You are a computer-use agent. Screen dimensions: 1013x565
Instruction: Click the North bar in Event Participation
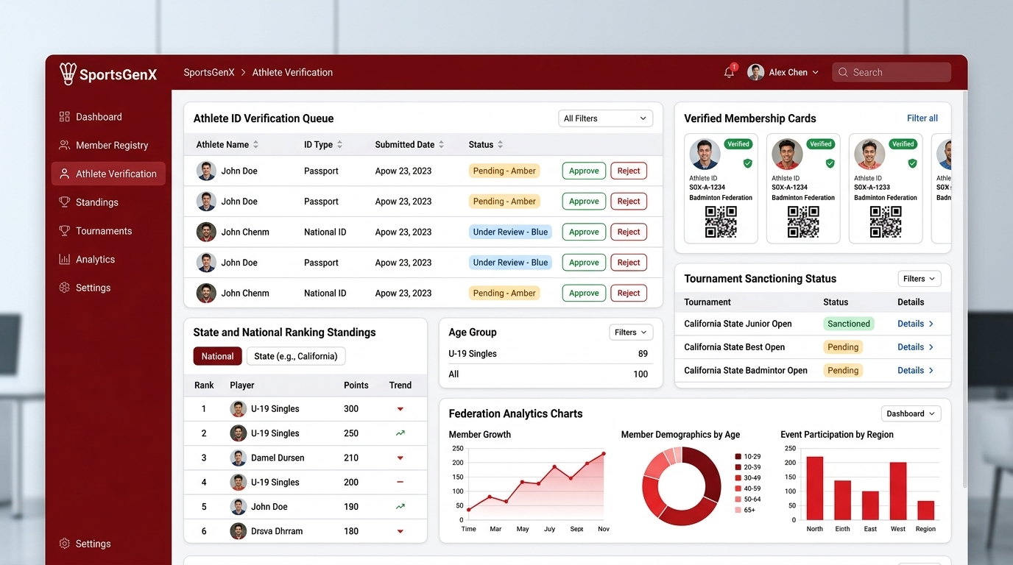pos(815,488)
